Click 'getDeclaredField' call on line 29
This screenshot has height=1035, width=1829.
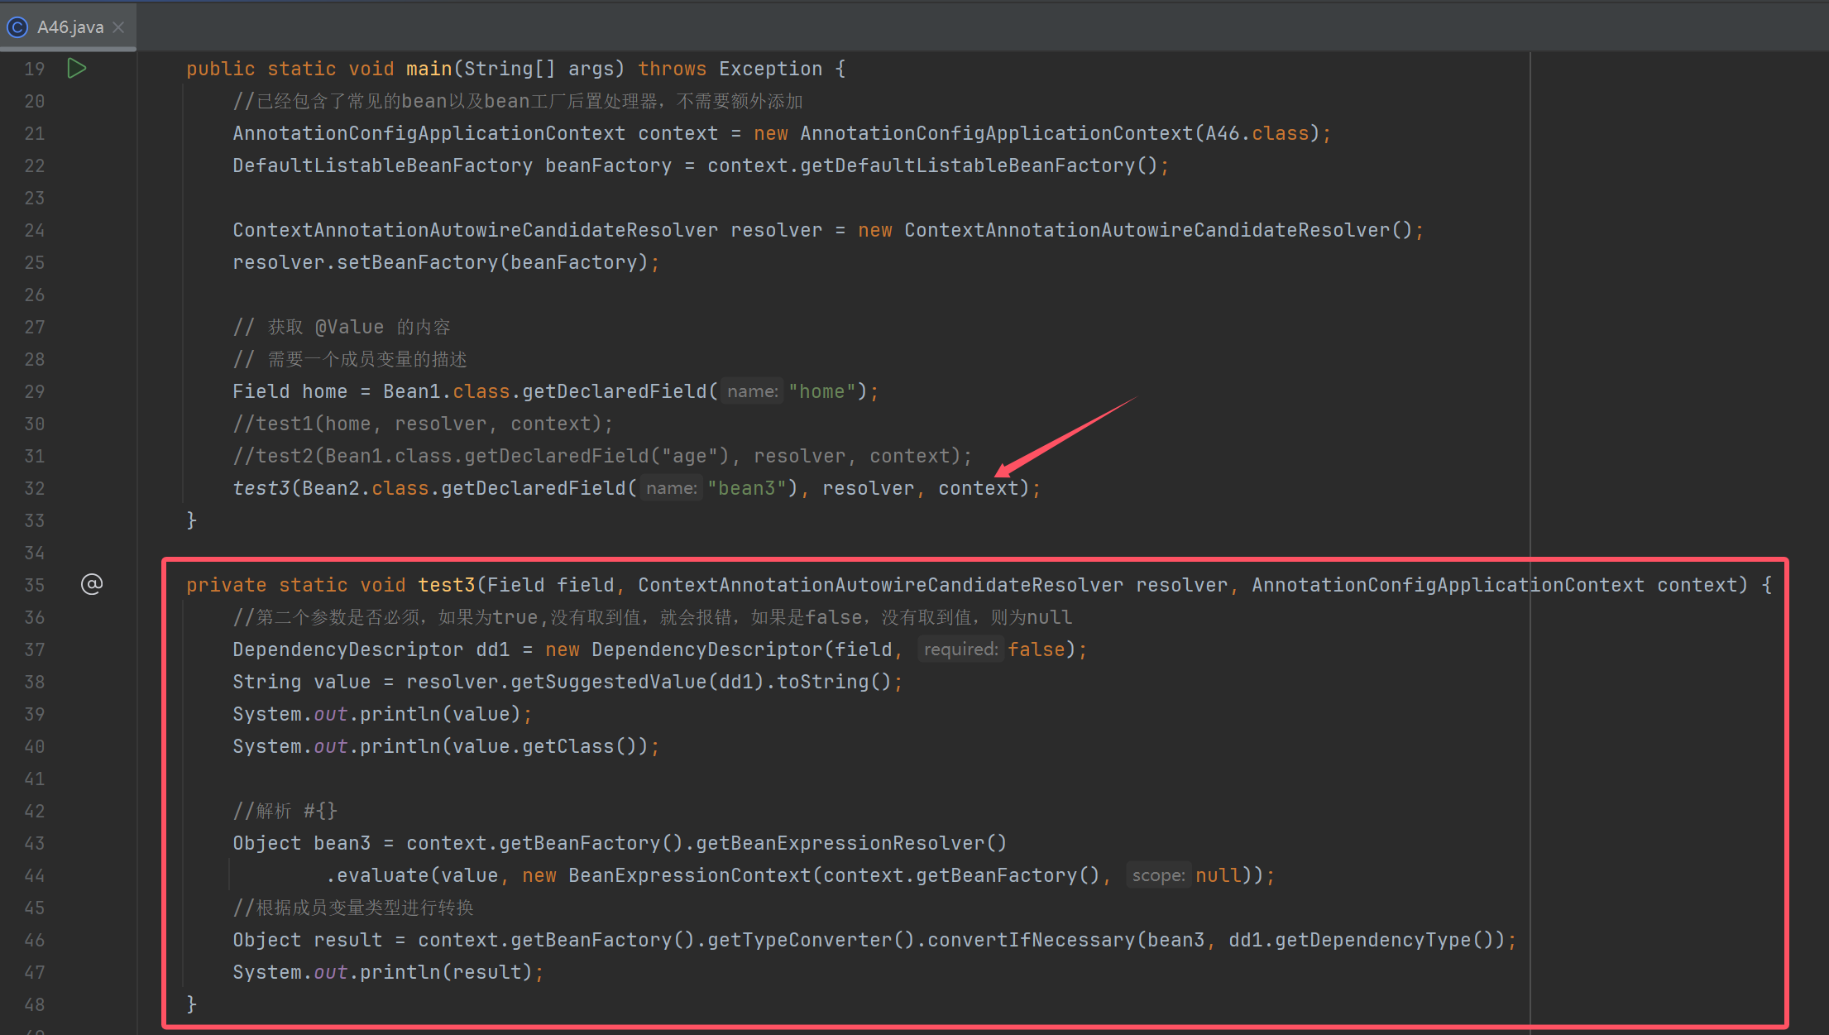[614, 391]
